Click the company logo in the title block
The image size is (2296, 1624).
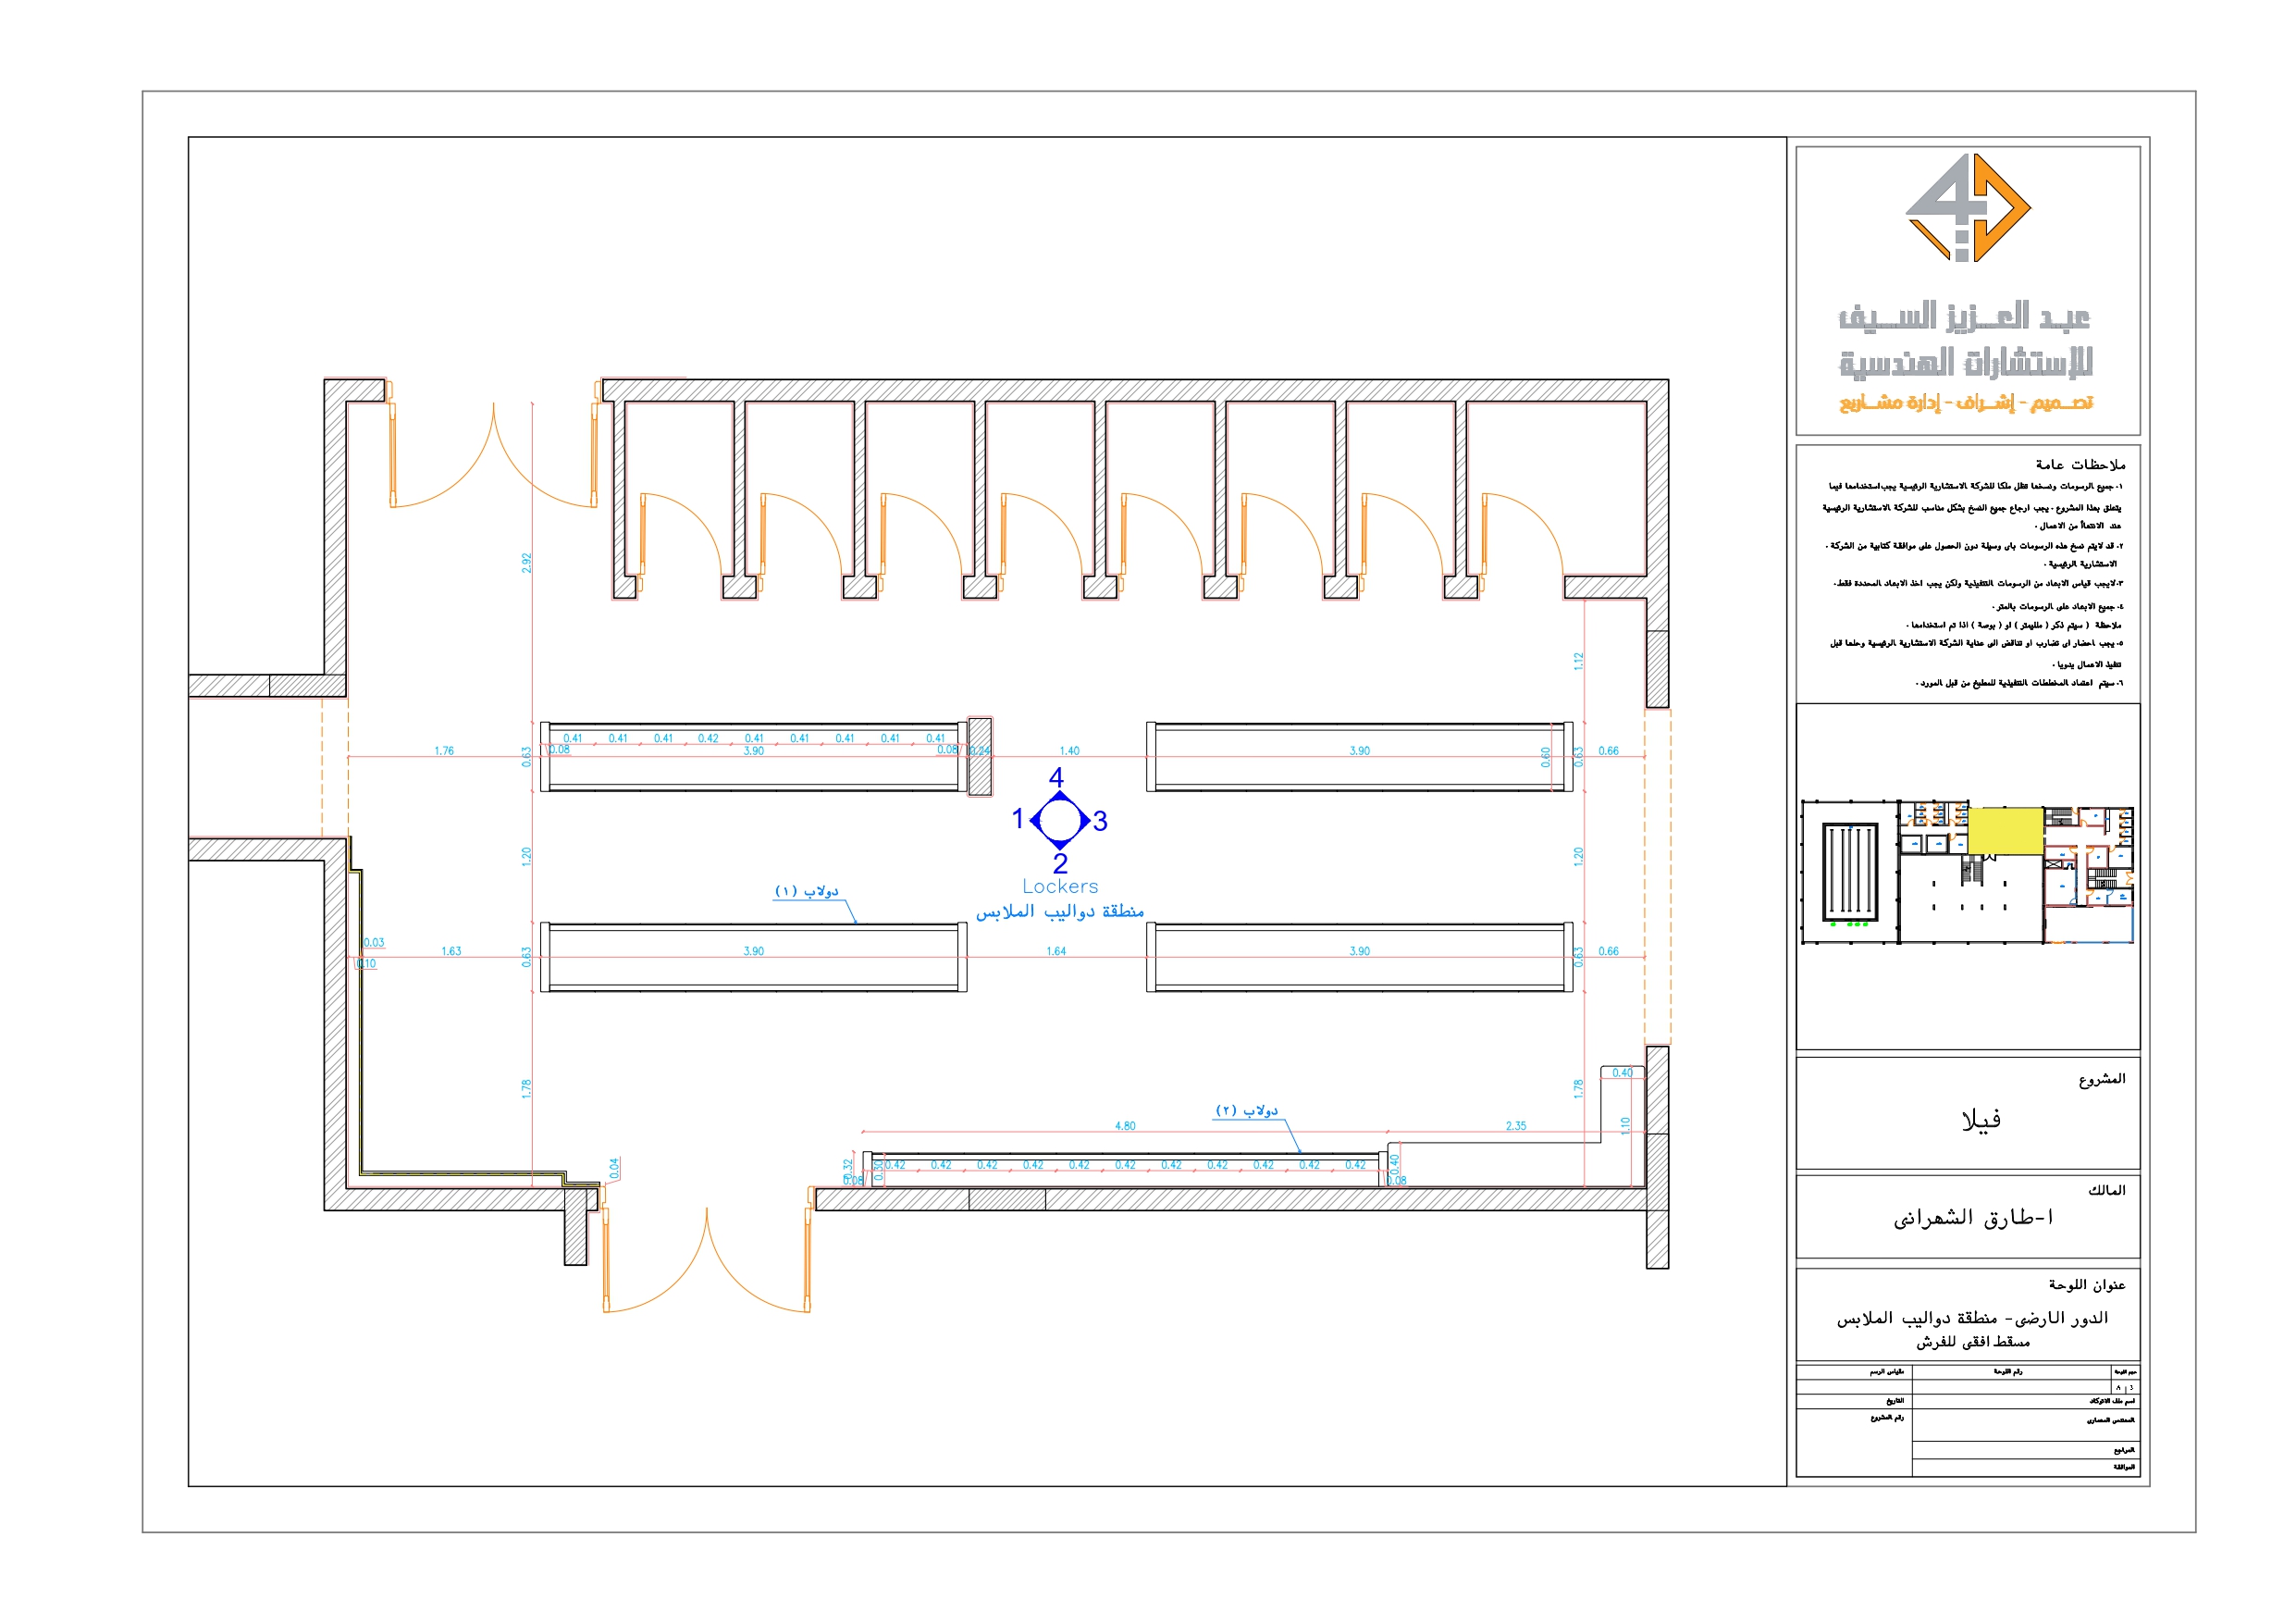click(1967, 207)
